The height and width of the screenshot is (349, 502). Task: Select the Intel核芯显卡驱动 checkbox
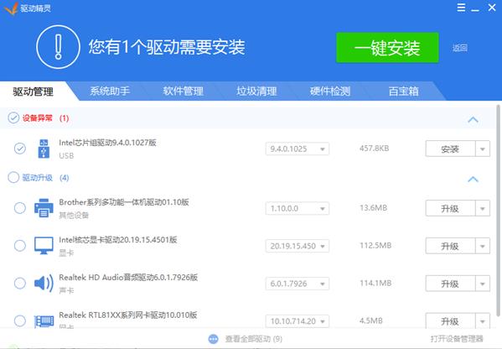(20, 246)
